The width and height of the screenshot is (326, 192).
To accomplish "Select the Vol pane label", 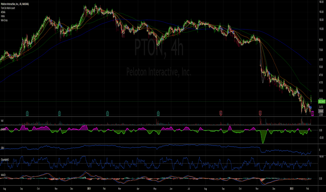I will coord(2,120).
